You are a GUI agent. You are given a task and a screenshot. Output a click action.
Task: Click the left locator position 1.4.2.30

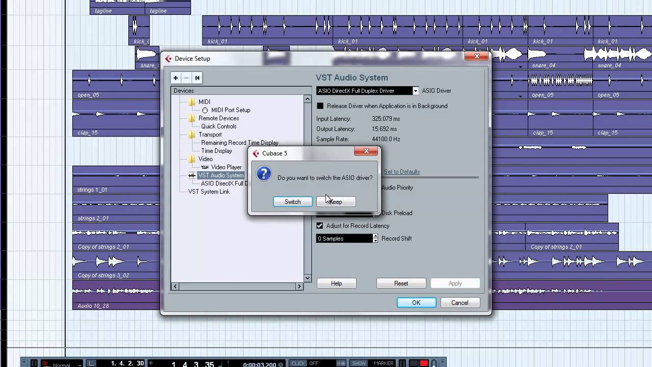tap(127, 363)
